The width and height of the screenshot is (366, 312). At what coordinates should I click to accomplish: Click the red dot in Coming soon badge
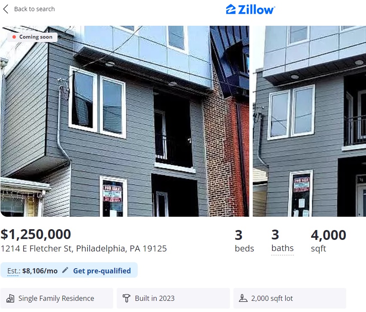tap(14, 37)
